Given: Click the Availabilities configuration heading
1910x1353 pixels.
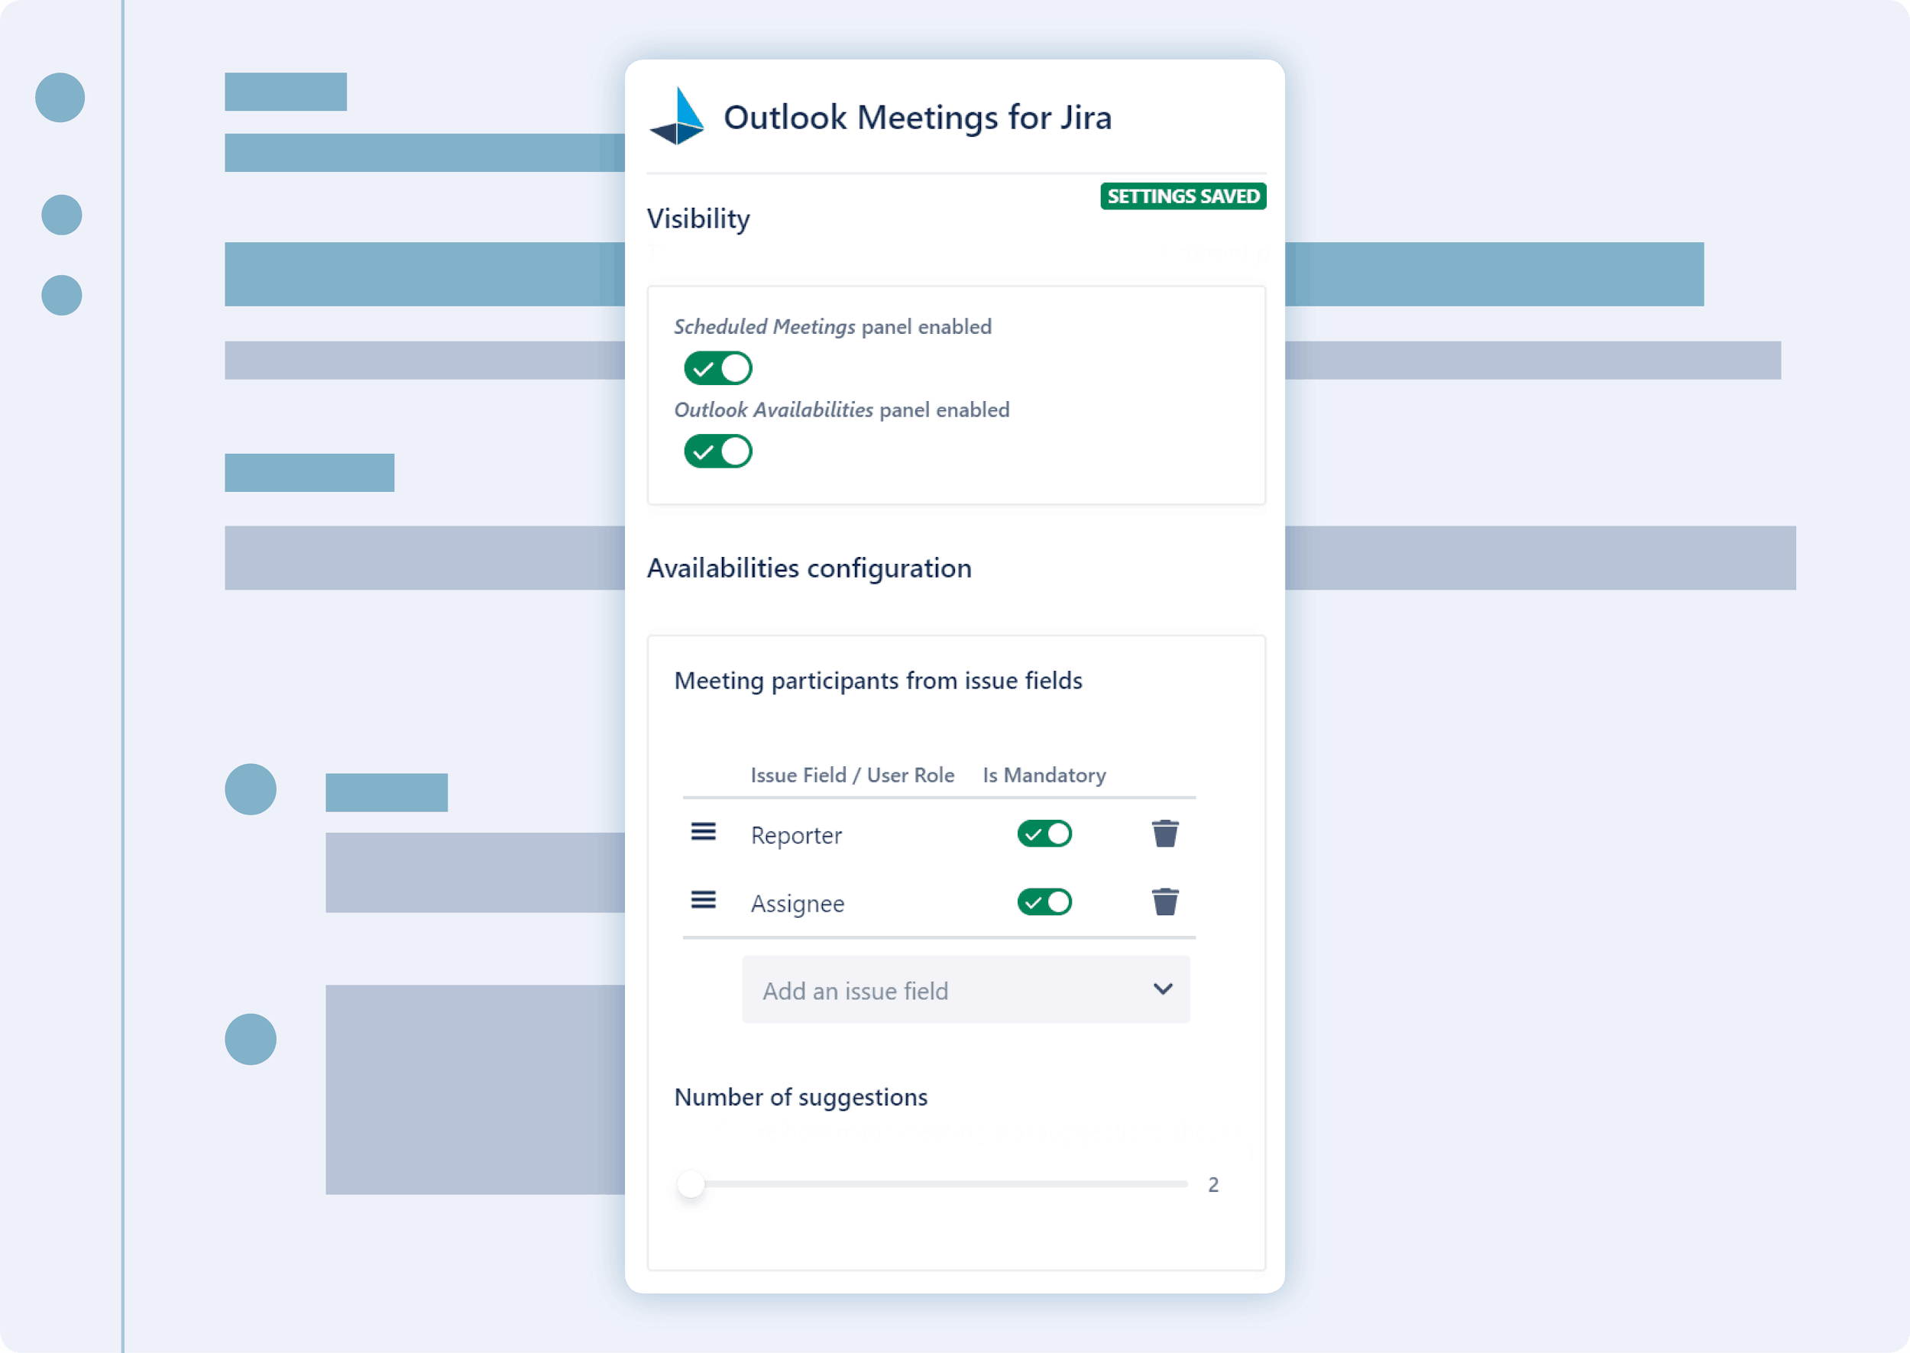Looking at the screenshot, I should [x=809, y=568].
